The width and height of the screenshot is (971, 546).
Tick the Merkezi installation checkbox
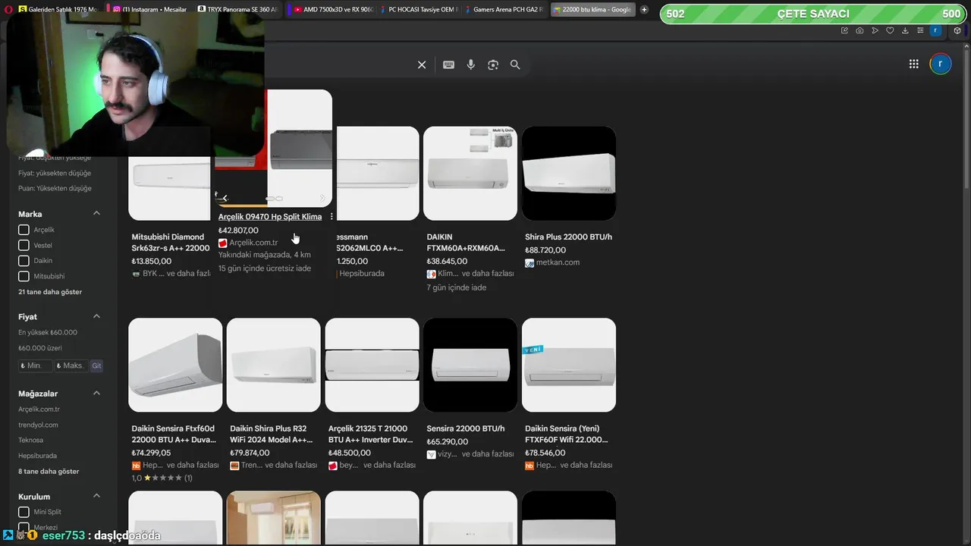(24, 527)
